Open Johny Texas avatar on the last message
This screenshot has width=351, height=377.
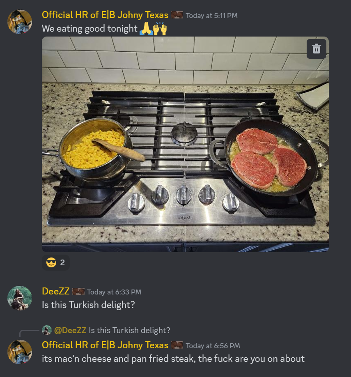[20, 352]
